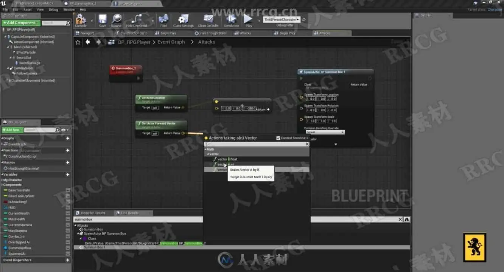Click the search icon in Components panel

click(x=68, y=23)
